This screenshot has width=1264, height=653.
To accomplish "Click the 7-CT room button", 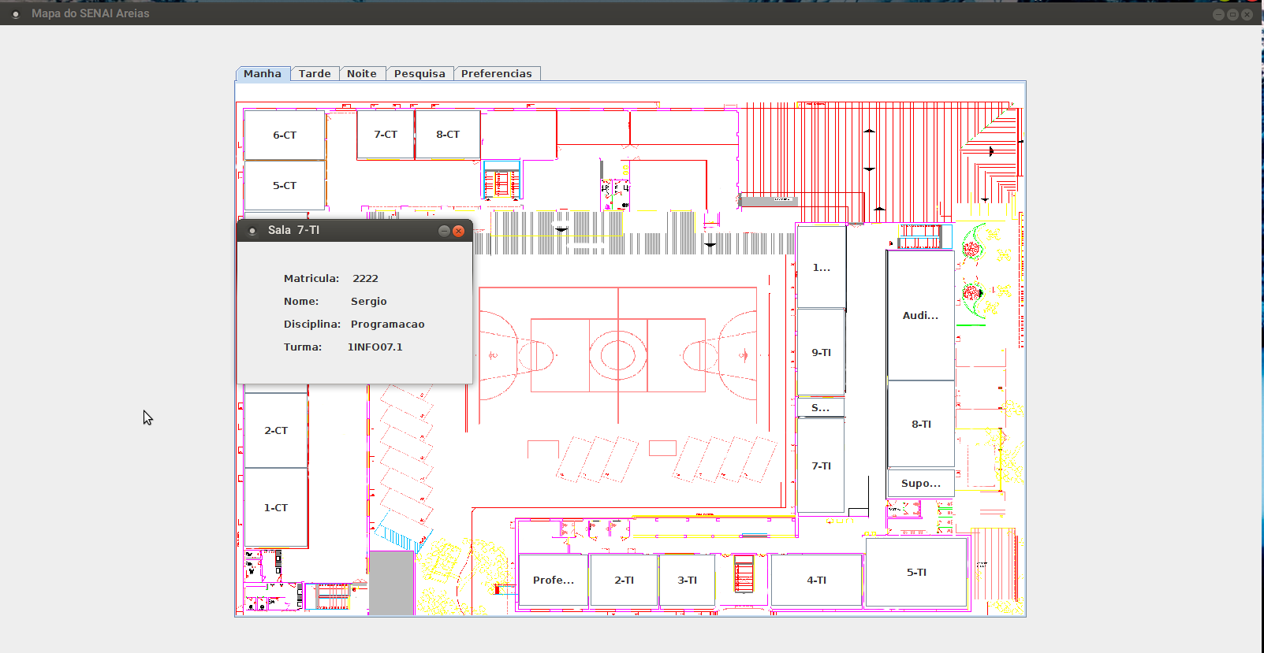I will [386, 135].
